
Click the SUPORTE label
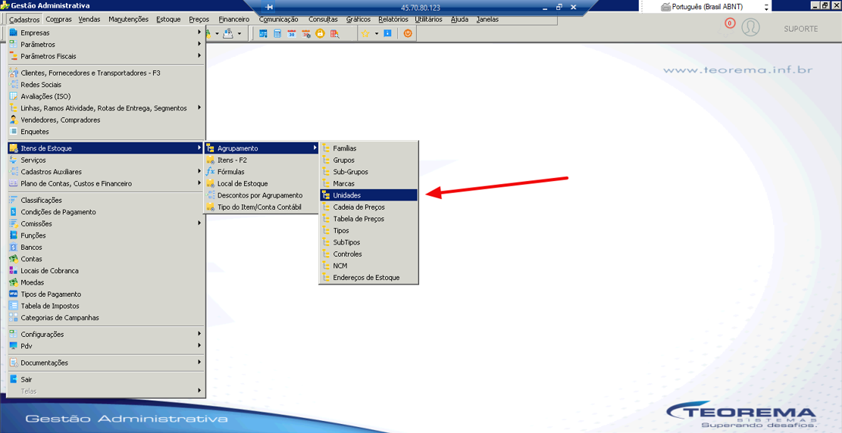(800, 29)
